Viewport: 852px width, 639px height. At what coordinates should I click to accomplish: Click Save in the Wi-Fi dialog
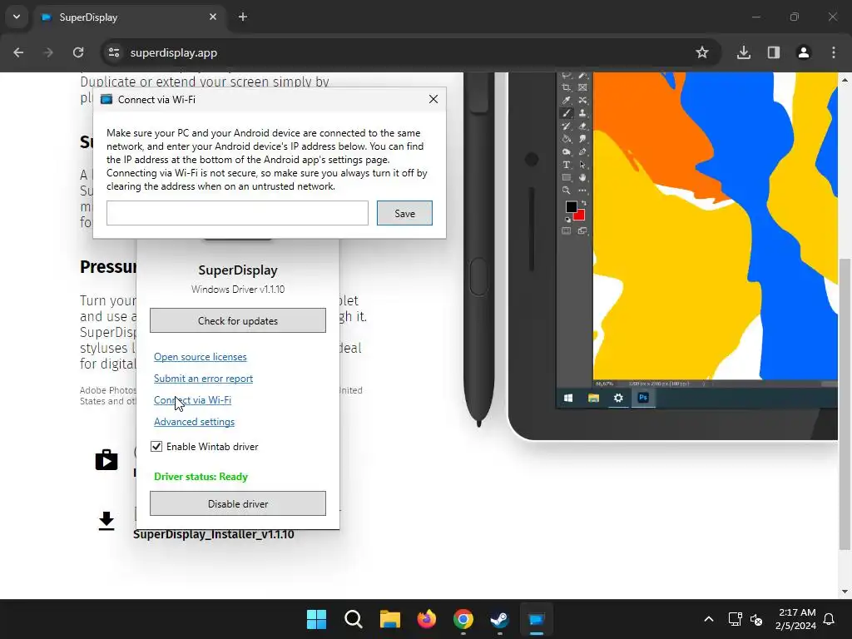405,213
